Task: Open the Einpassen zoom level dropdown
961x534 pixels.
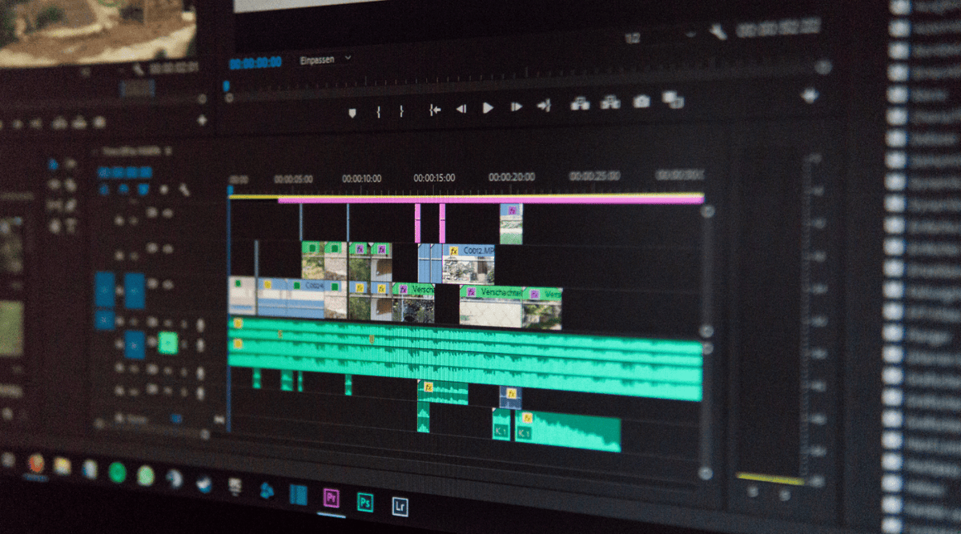Action: pos(325,59)
